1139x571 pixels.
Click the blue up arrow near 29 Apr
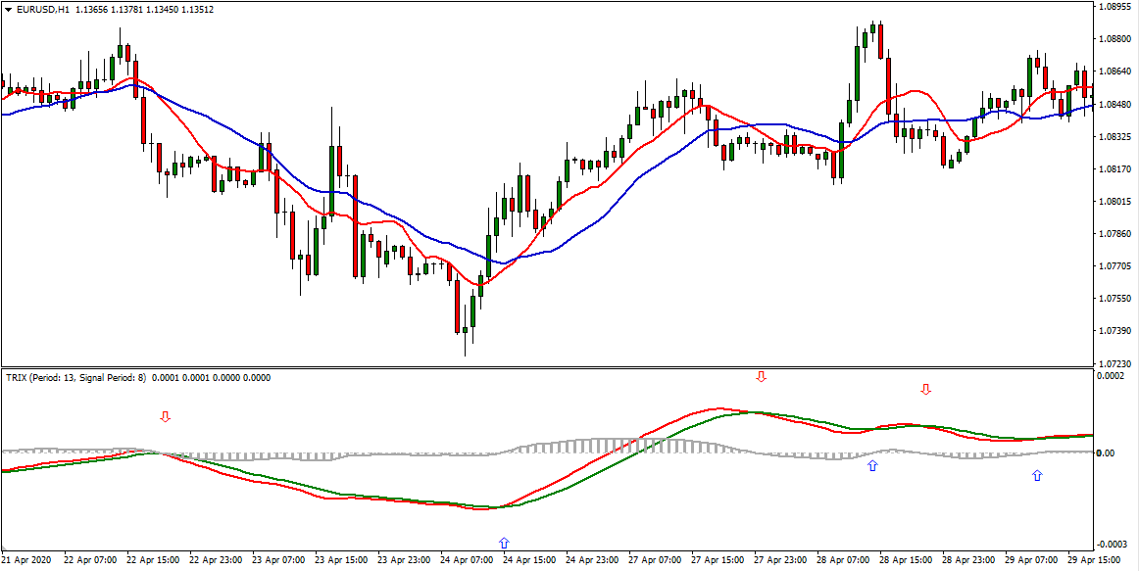(1037, 476)
